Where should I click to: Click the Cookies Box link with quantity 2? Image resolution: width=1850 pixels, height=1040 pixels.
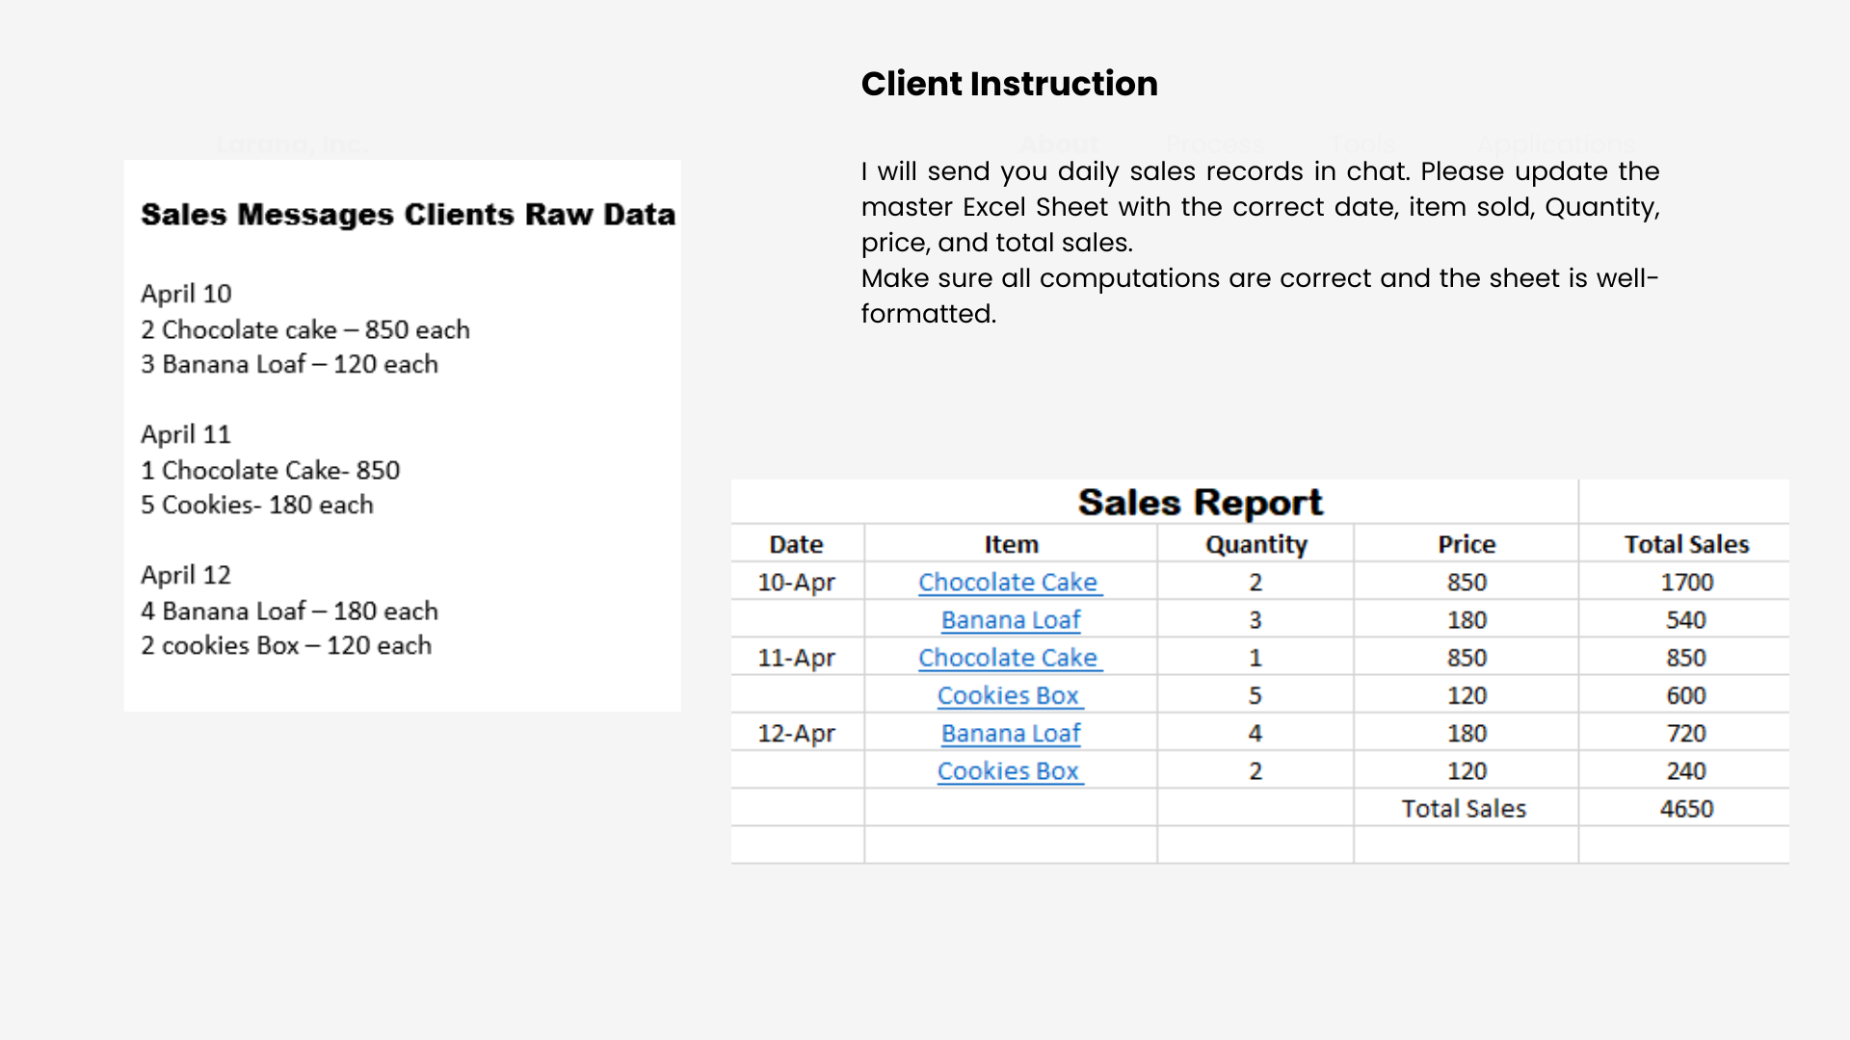[x=1010, y=770]
